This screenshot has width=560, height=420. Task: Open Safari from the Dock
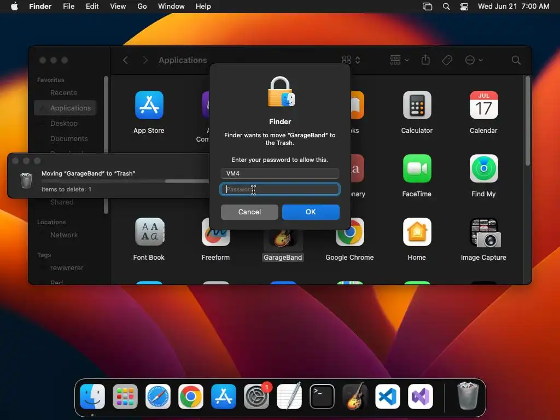[158, 396]
